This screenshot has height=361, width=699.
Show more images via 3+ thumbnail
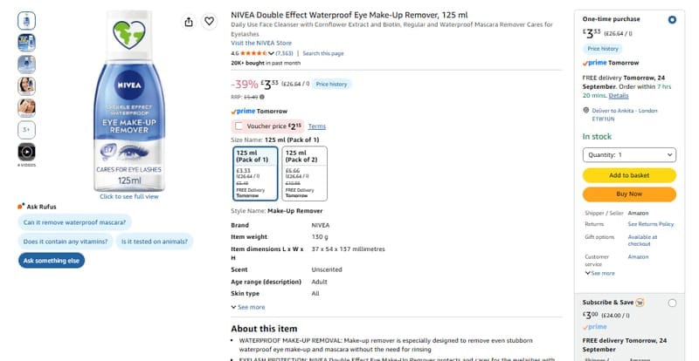[27, 130]
